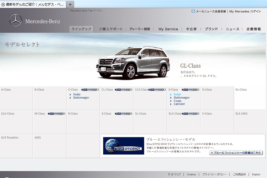Viewport: 267px width, 178px height.
Task: Choose the E-Class model heading
Action: [x=173, y=90]
